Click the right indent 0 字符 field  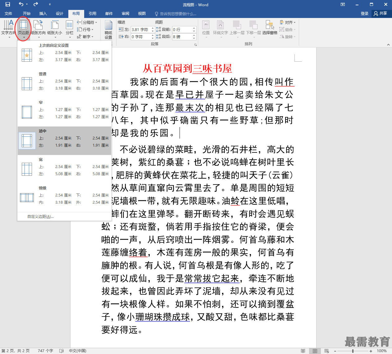[141, 37]
